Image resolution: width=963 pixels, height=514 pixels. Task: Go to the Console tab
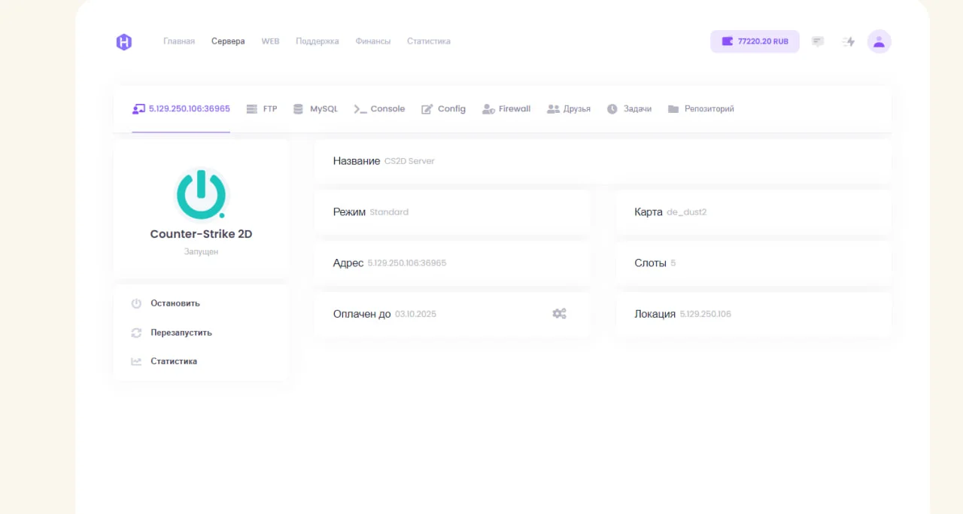[380, 109]
